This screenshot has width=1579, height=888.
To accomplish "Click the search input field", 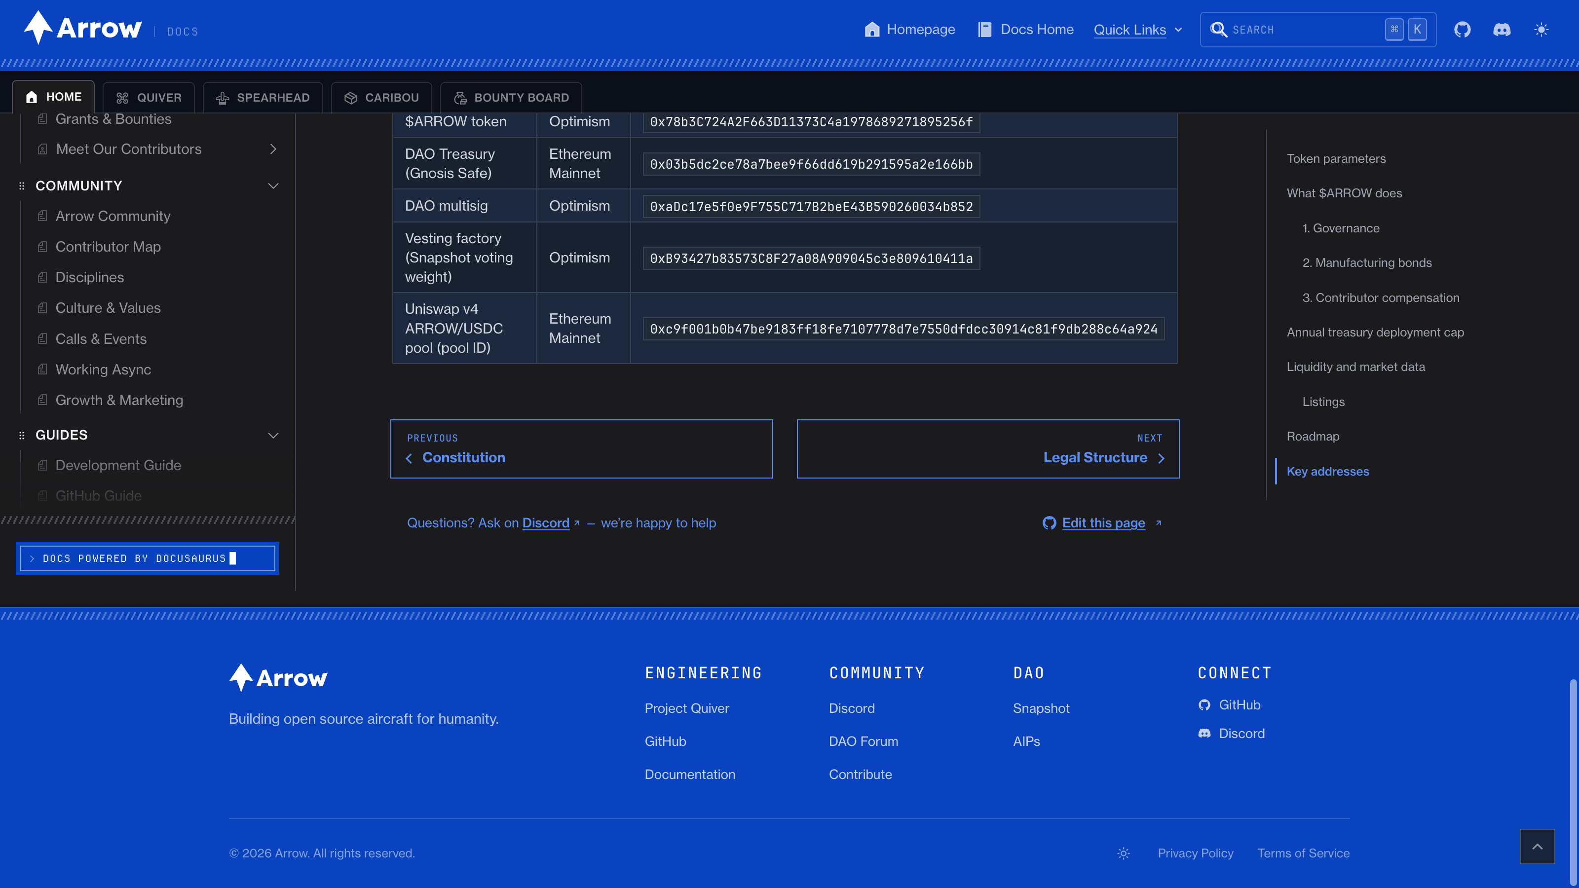I will (1318, 30).
